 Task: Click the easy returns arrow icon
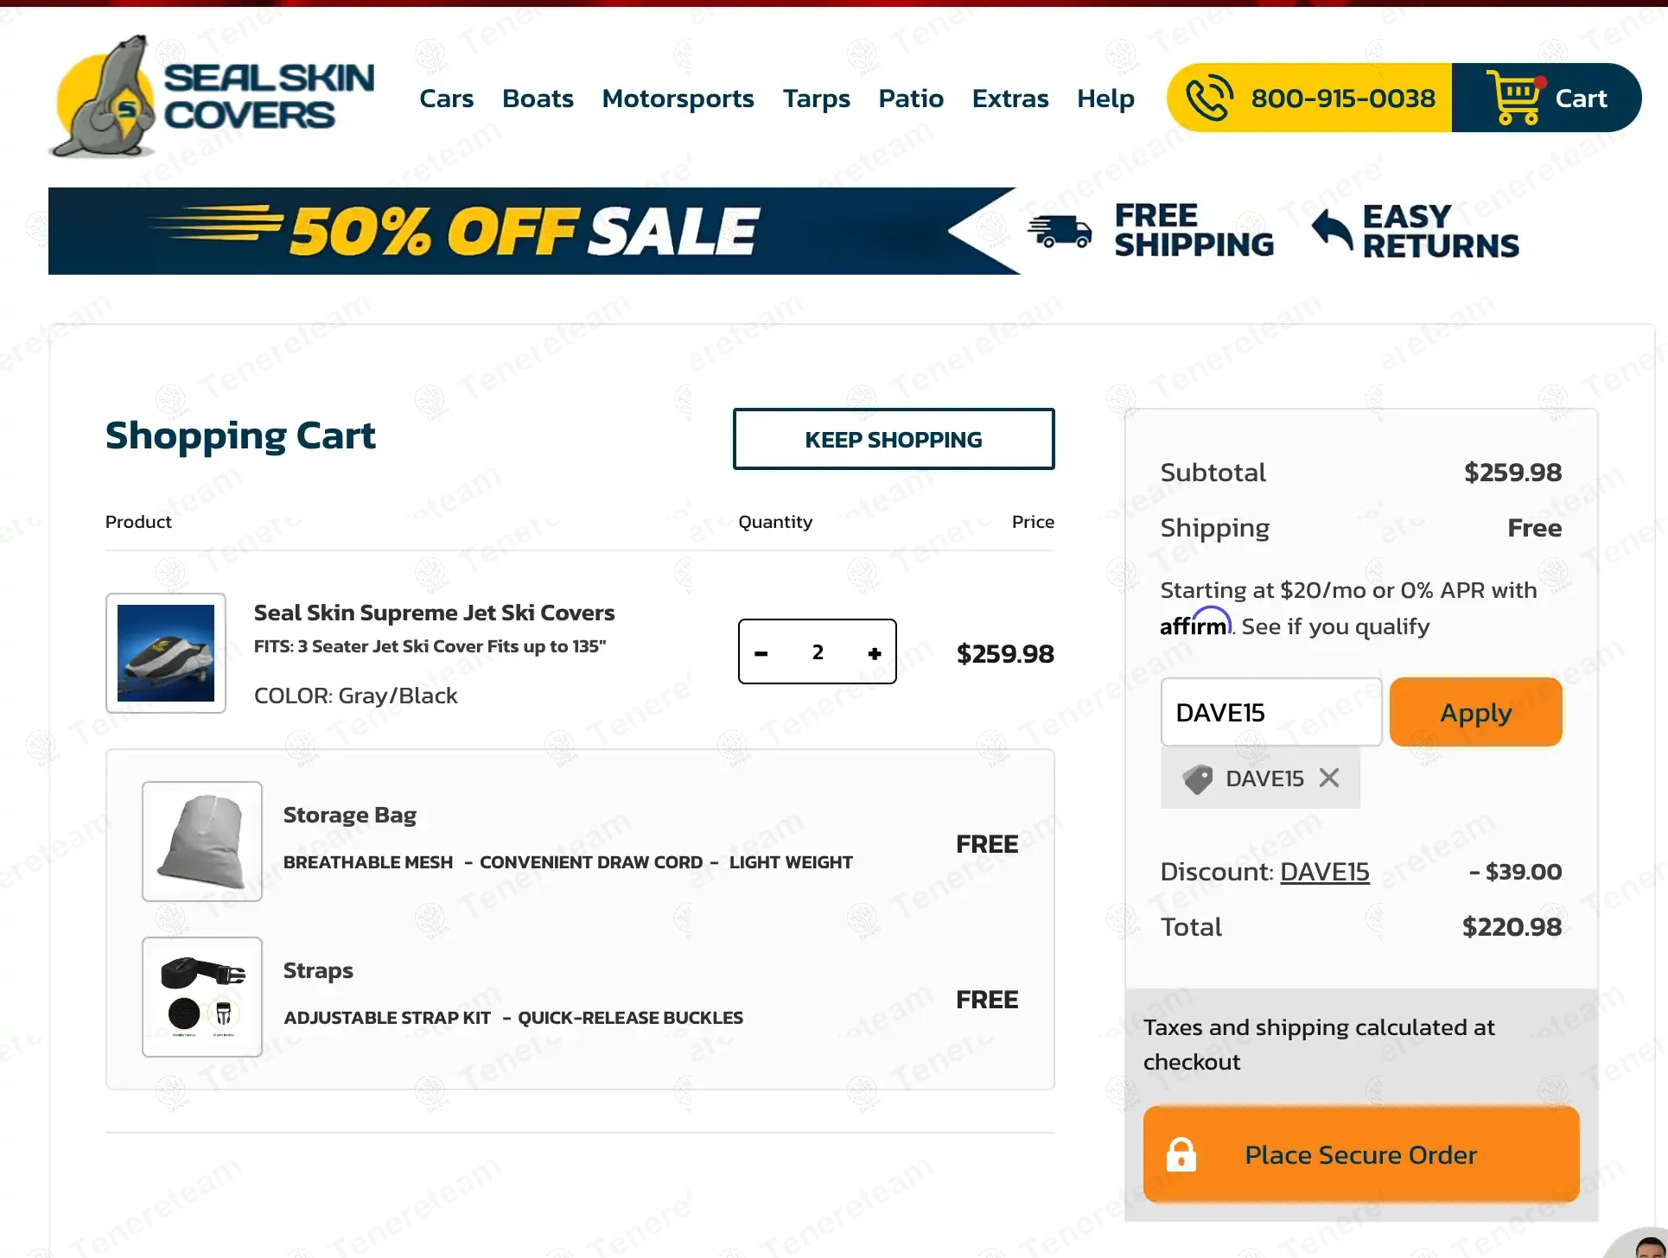1332,231
